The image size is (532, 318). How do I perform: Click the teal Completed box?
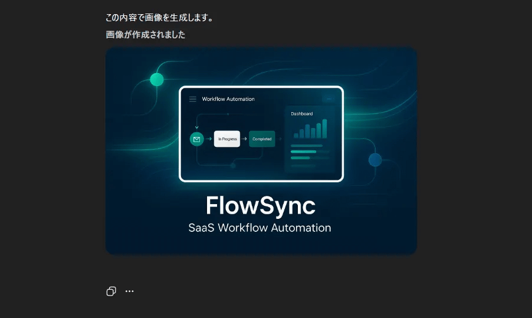pyautogui.click(x=262, y=139)
